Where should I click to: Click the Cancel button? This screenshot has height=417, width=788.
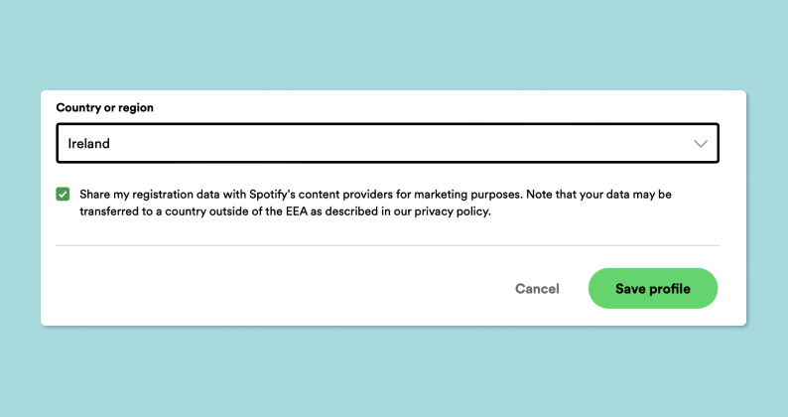click(x=537, y=289)
